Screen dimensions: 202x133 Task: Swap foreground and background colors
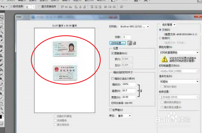[3, 113]
